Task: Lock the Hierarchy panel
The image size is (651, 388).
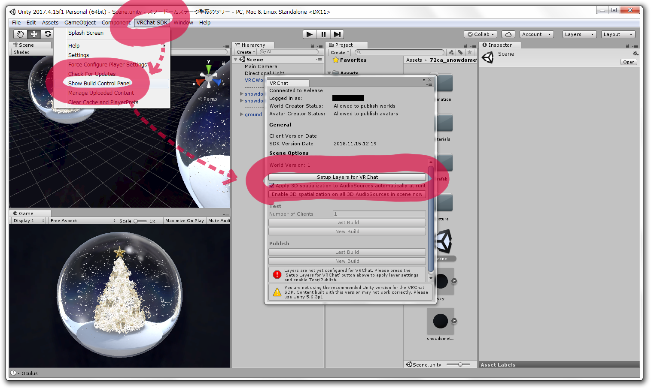Action: coord(312,46)
